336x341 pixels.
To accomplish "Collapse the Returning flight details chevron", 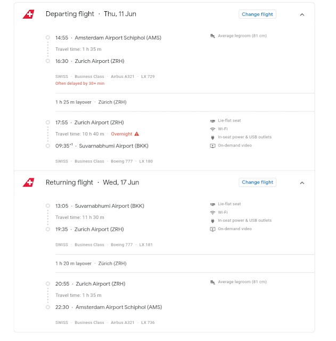I will tap(302, 182).
